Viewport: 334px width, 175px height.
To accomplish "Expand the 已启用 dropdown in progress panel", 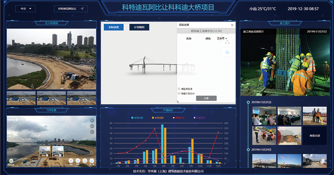I will tap(222, 38).
